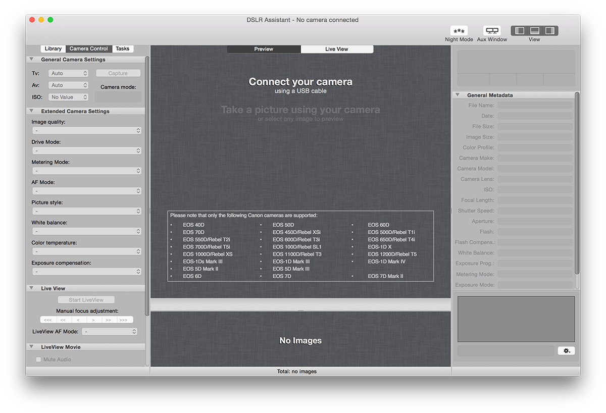Click focus >> adjustment button
Screen dimensions: 606x413
click(x=109, y=320)
